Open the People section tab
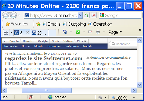The width and height of the screenshot is (144, 101). [x=14, y=41]
